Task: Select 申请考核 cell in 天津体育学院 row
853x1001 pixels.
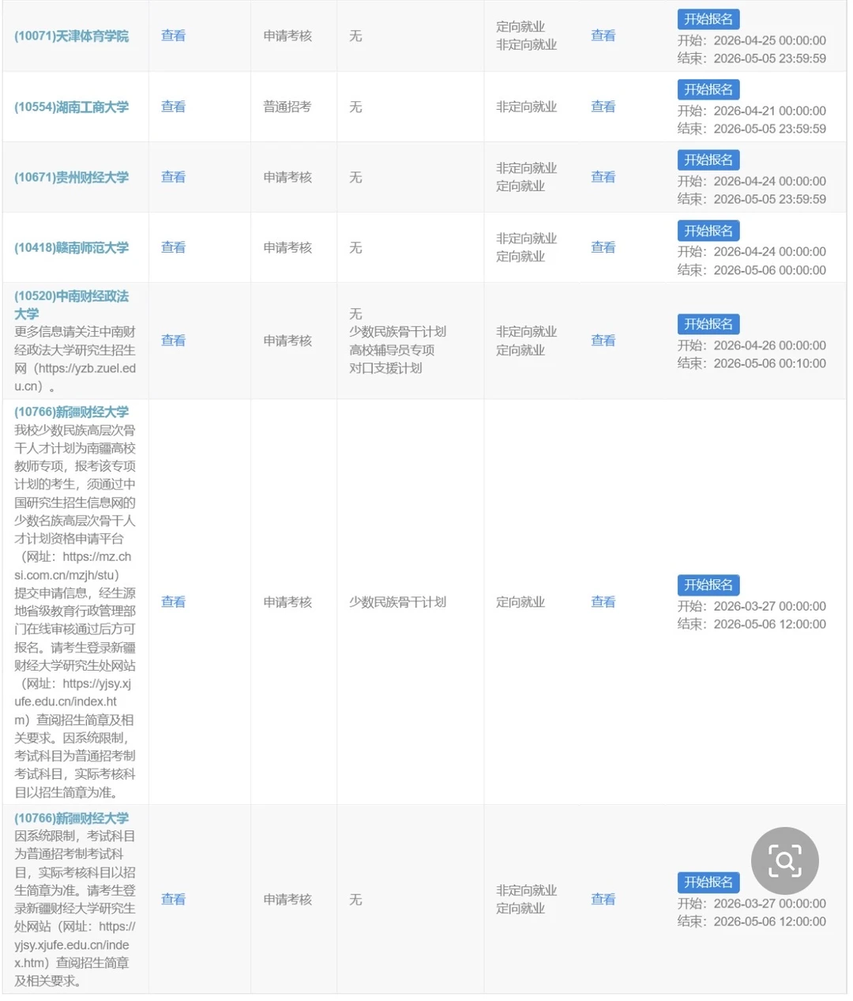Action: point(287,36)
